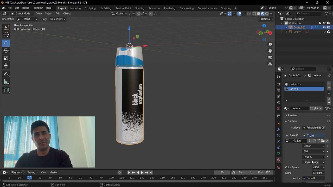
Task: Switch to wireframe viewport shading
Action: pyautogui.click(x=254, y=14)
